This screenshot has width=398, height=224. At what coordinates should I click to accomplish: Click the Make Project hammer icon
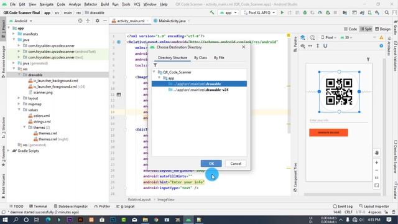pos(212,12)
